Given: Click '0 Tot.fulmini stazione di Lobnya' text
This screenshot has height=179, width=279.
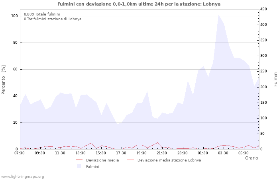Looking at the screenshot, I should (x=53, y=19).
